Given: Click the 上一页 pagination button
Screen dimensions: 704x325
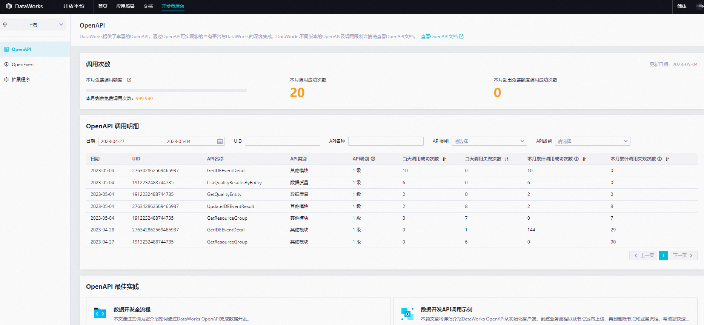Looking at the screenshot, I should [643, 256].
